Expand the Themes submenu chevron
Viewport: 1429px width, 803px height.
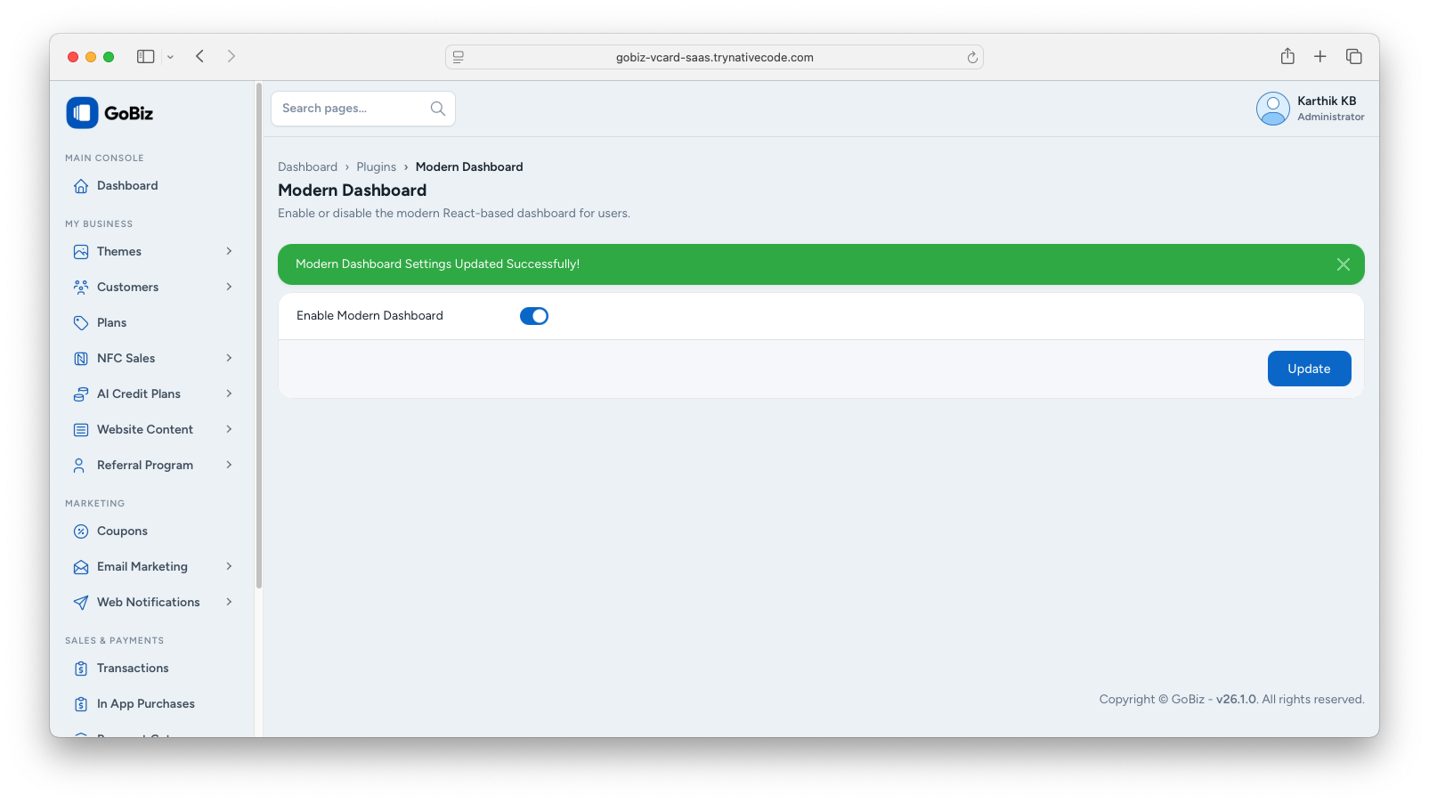229,251
